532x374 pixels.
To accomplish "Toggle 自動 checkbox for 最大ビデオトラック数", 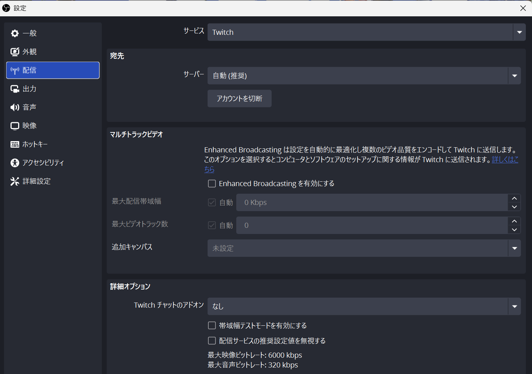I will (212, 225).
